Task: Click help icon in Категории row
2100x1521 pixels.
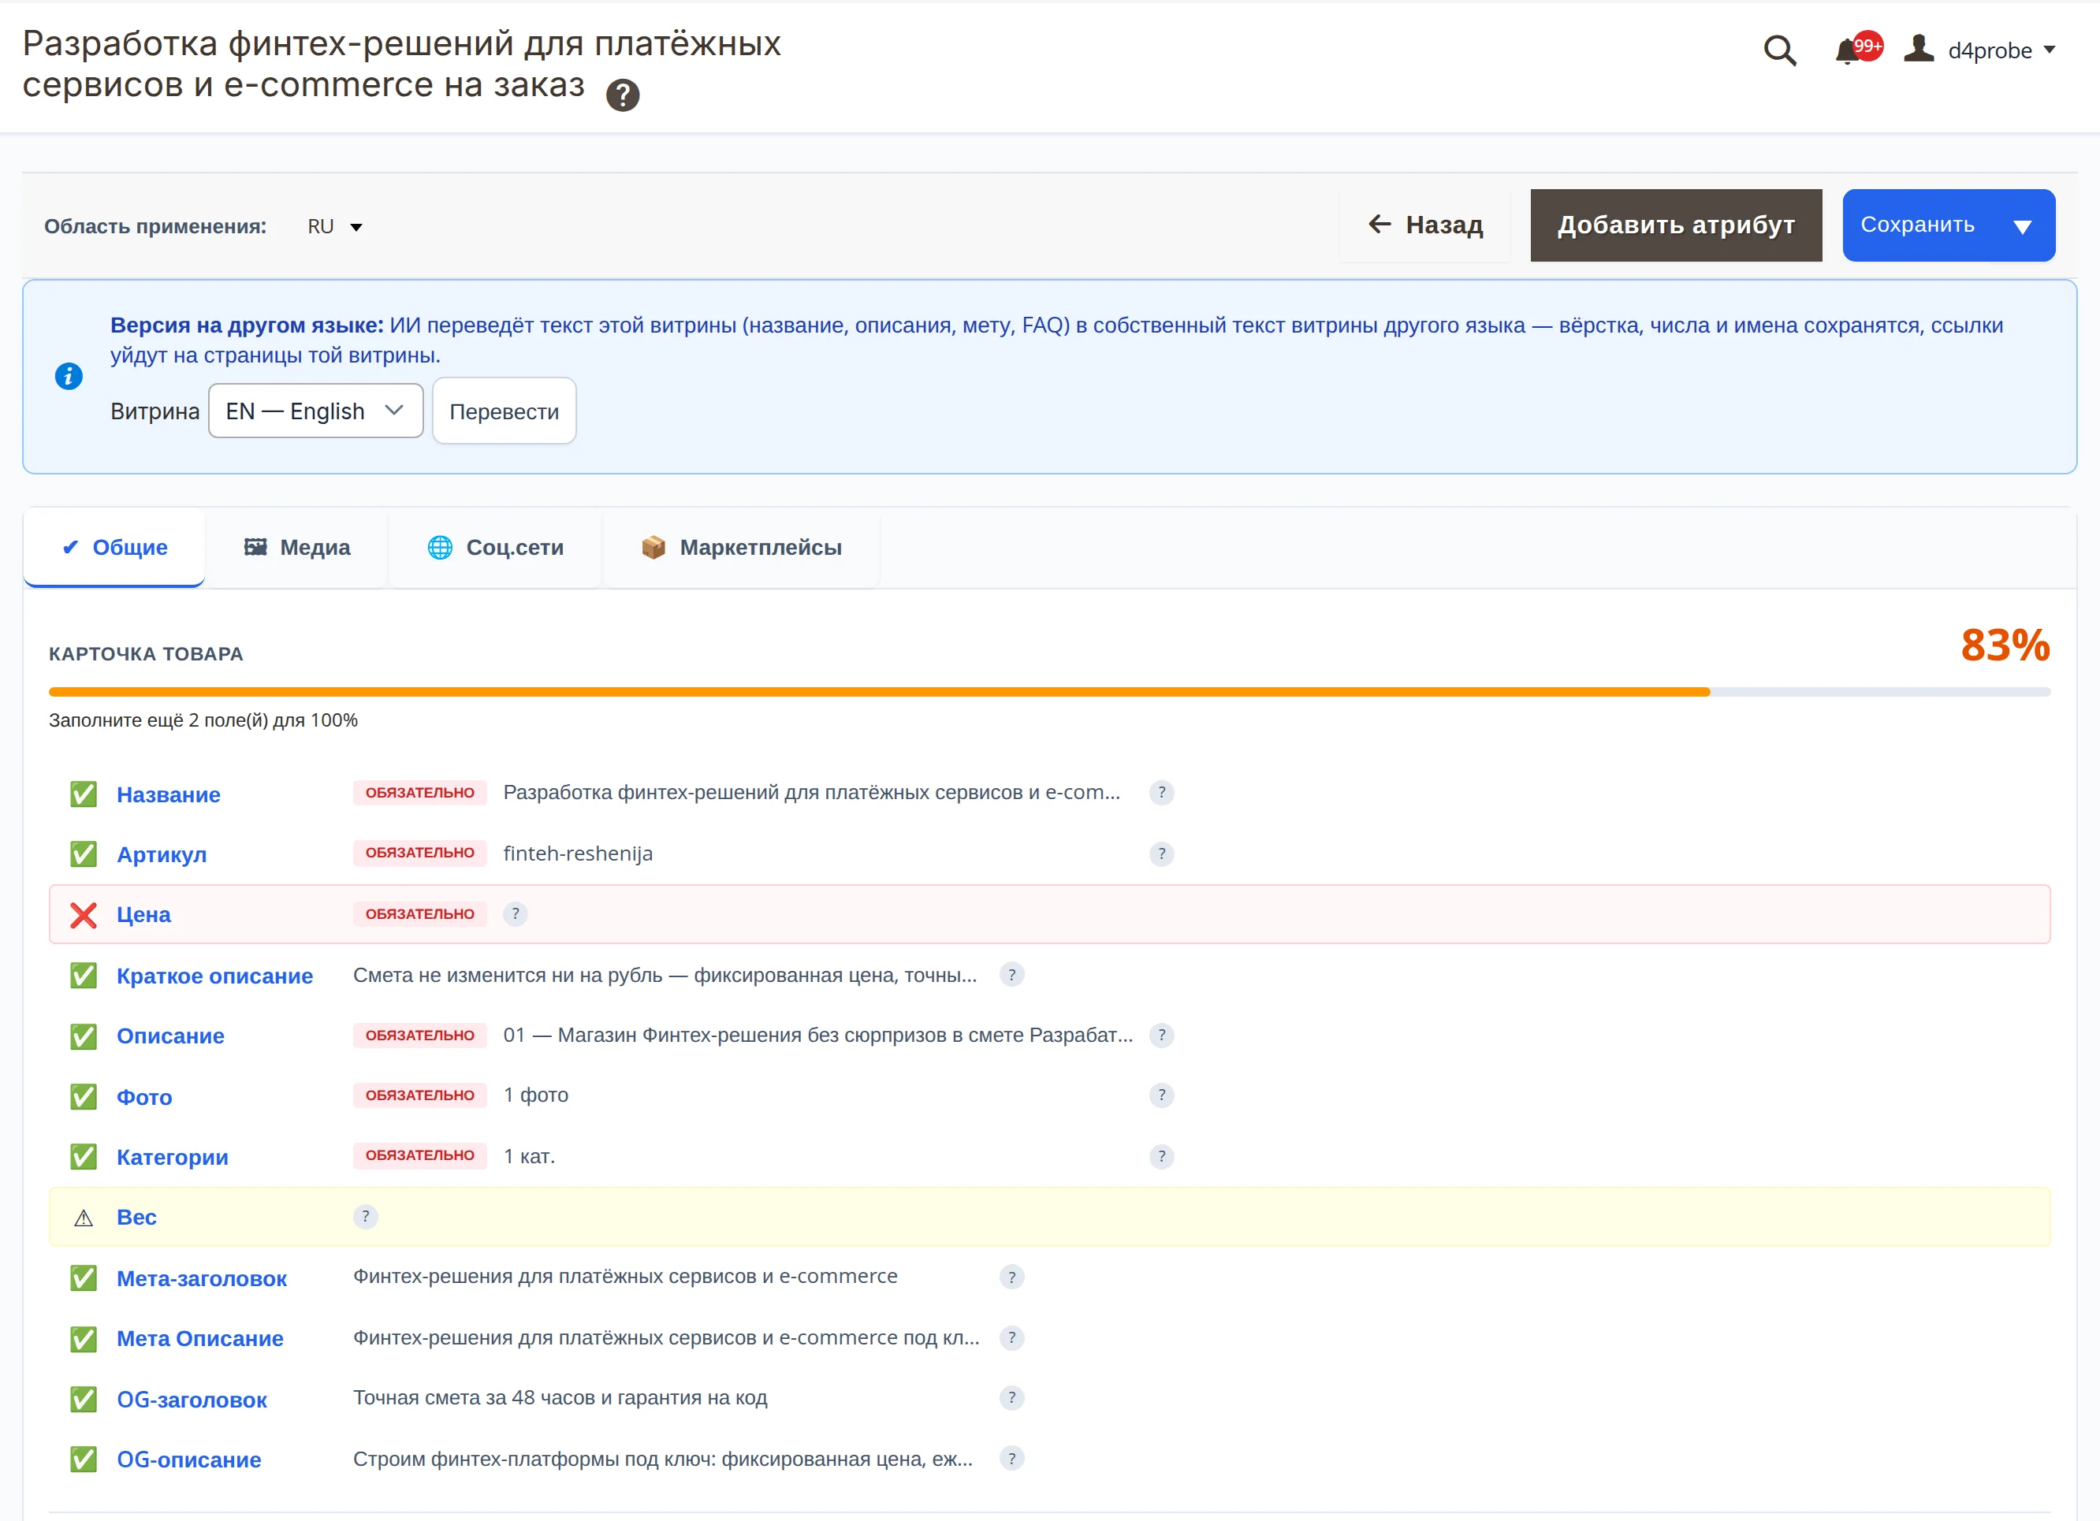Action: click(x=1161, y=1156)
